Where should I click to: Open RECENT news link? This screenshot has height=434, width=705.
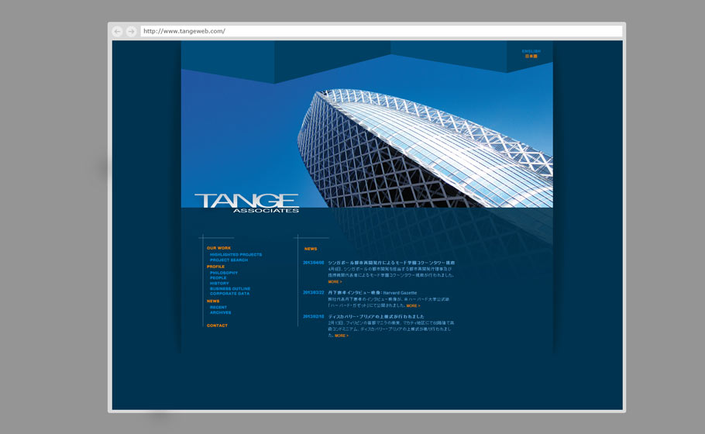click(x=218, y=307)
